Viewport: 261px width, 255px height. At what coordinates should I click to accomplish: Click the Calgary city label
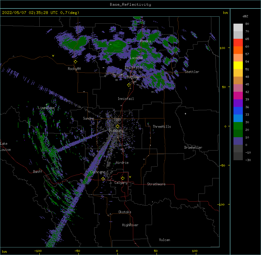click(121, 183)
